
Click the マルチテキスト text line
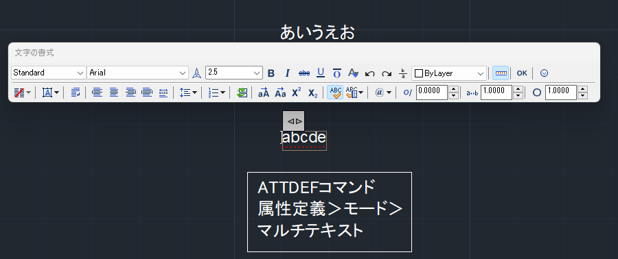(x=310, y=231)
